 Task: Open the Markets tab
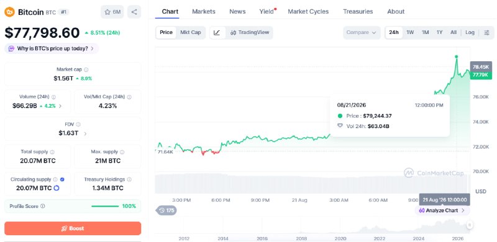point(204,12)
